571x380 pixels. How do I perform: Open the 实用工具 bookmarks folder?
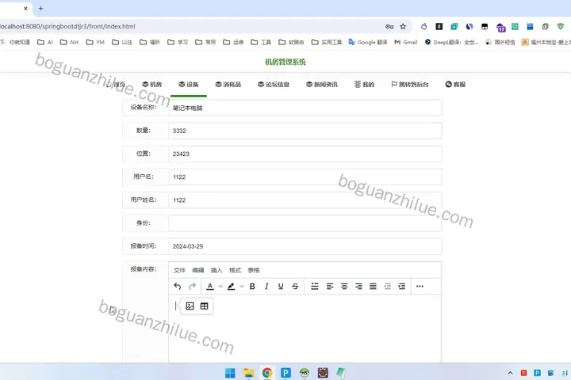tap(326, 42)
